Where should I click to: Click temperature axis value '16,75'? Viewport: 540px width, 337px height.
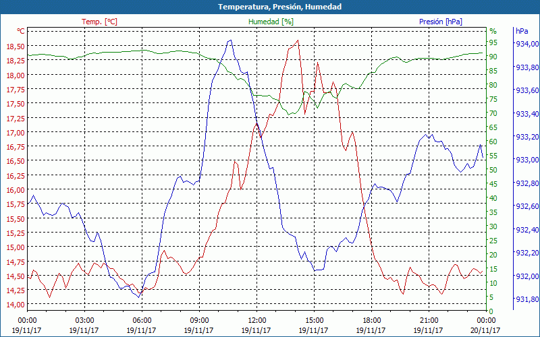[15, 146]
